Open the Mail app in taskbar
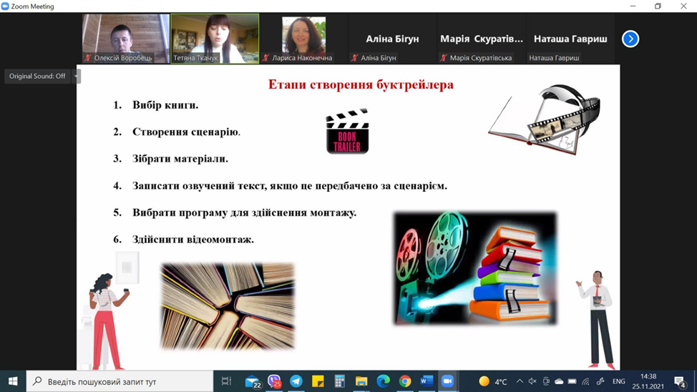Screen dimensions: 697x392 tap(253, 381)
